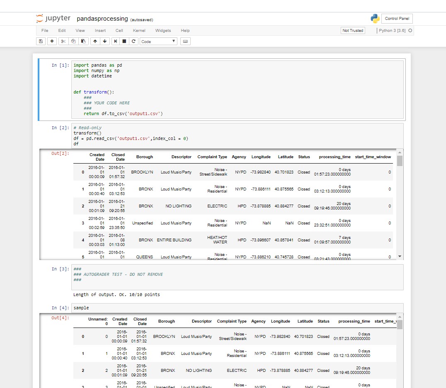
Task: Click the Control Panel button
Action: click(397, 18)
